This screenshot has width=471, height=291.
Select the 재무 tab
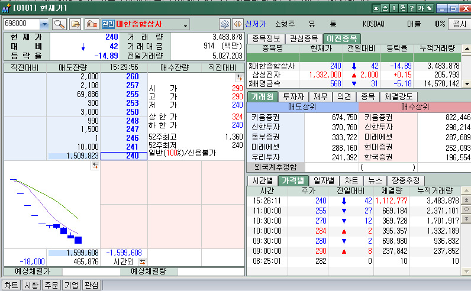[321, 96]
